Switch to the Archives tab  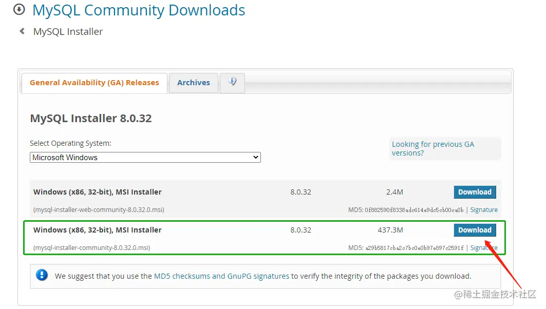point(194,83)
